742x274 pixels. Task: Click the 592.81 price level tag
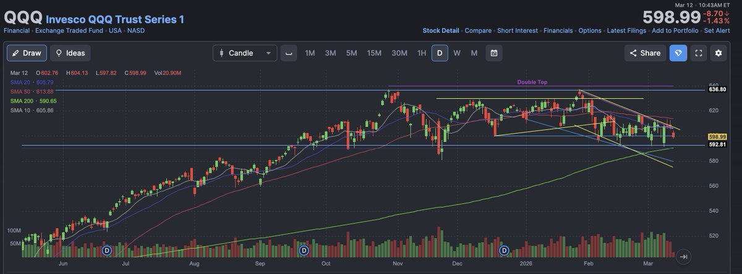[x=716, y=145]
